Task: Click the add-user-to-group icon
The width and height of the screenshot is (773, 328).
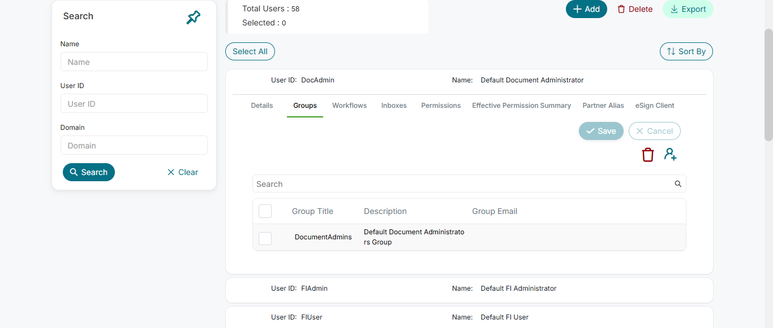Action: click(x=671, y=155)
